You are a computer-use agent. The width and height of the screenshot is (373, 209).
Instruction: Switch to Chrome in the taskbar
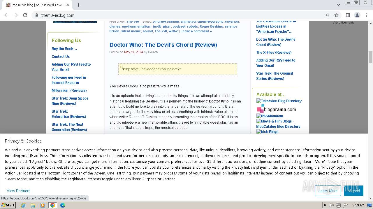pos(53,205)
